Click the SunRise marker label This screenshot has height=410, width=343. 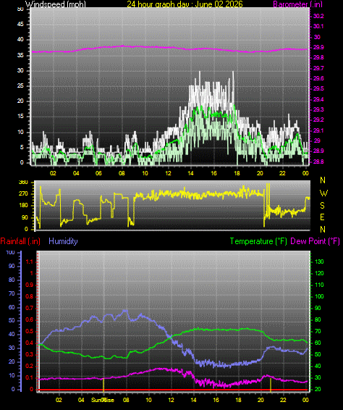point(103,400)
